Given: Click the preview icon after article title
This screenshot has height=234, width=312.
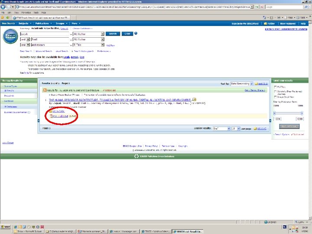Looking at the screenshot, I should pos(194,99).
